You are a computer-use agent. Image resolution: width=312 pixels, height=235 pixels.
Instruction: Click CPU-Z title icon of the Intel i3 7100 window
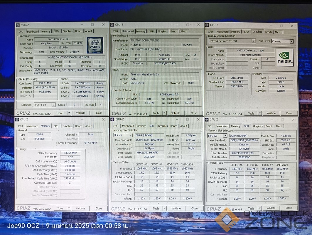point(18,25)
